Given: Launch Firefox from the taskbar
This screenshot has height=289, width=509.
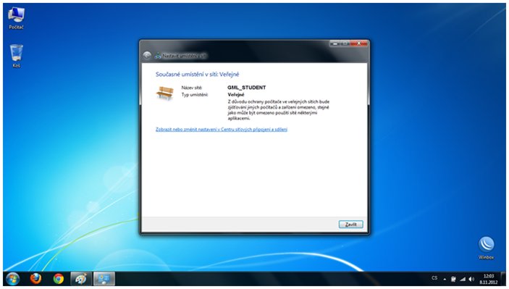Looking at the screenshot, I should pos(35,279).
